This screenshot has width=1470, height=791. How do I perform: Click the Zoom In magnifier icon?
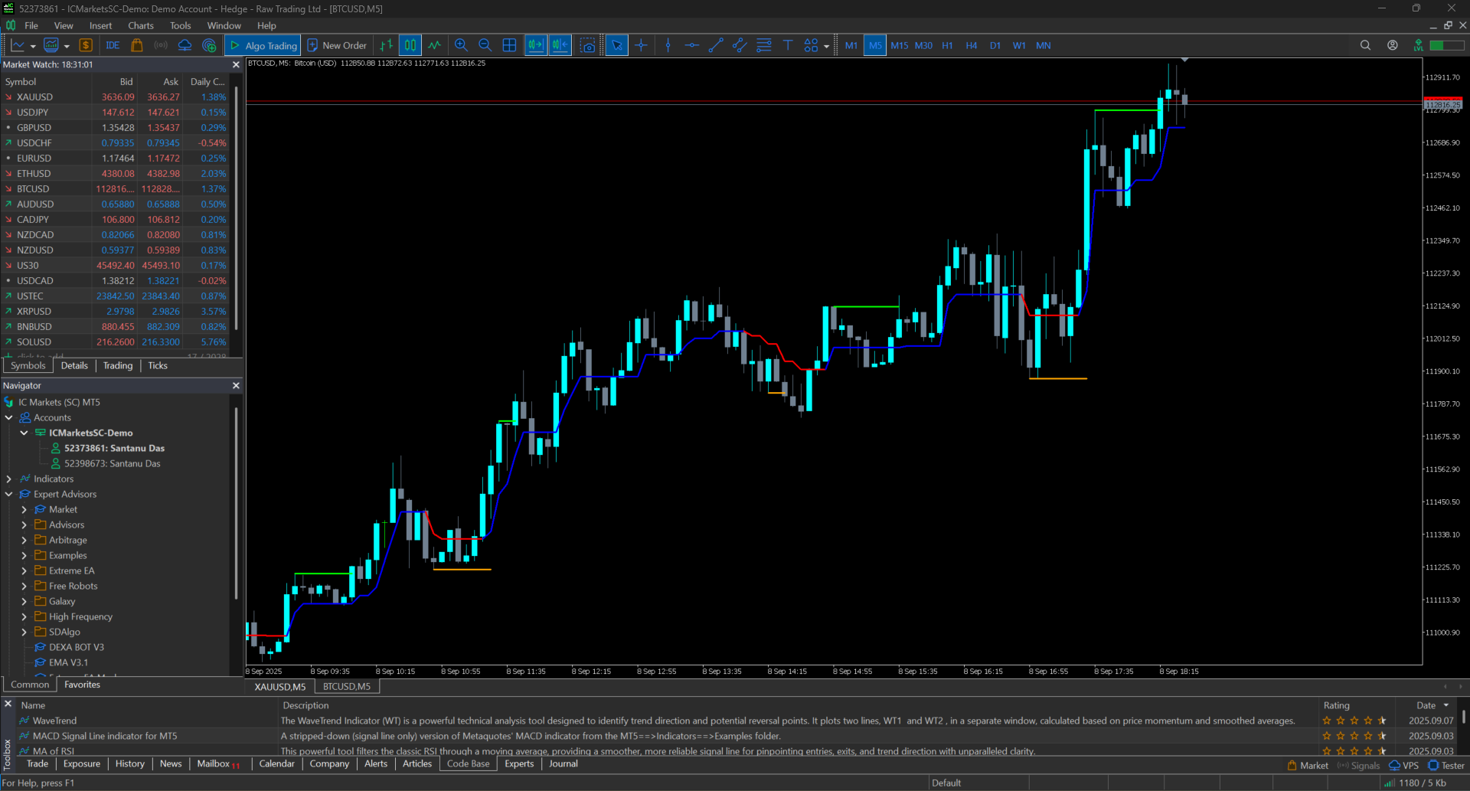(x=461, y=45)
